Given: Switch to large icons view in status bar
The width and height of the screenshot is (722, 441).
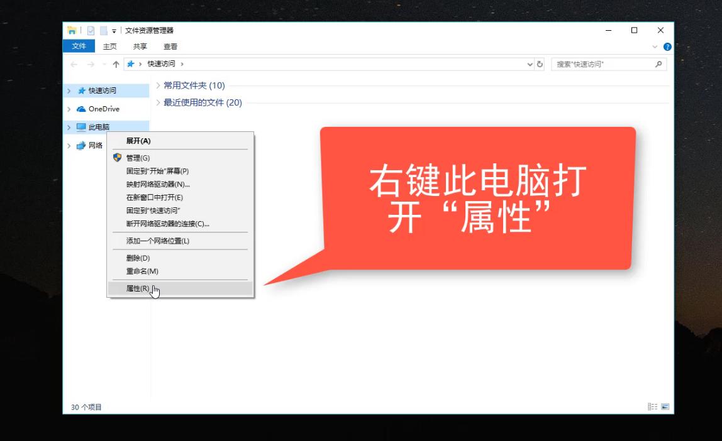Looking at the screenshot, I should 665,406.
